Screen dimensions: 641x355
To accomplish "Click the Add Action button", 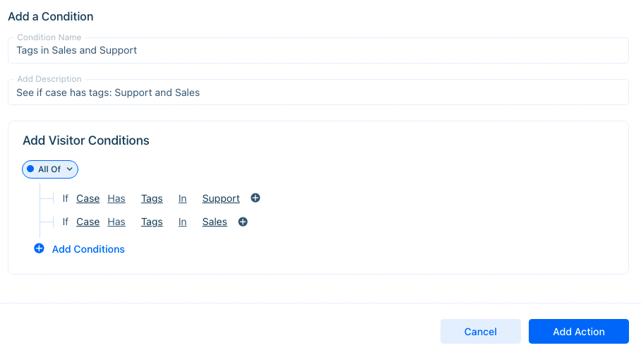I will click(578, 331).
